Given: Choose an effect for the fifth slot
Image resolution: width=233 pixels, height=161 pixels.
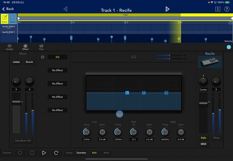Looking at the screenshot, I should [x=57, y=110].
